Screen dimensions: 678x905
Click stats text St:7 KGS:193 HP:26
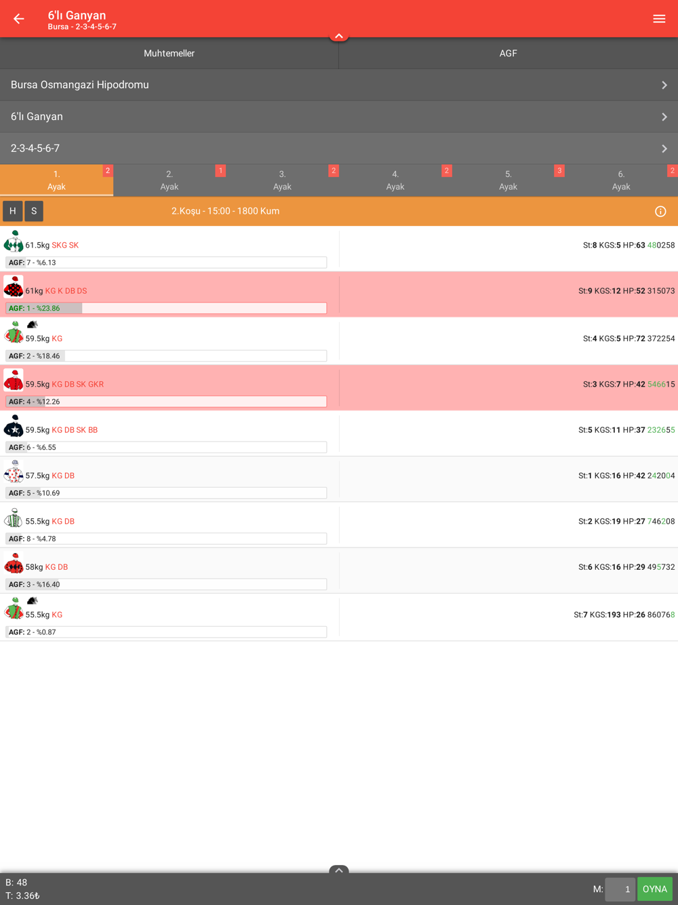click(x=610, y=615)
